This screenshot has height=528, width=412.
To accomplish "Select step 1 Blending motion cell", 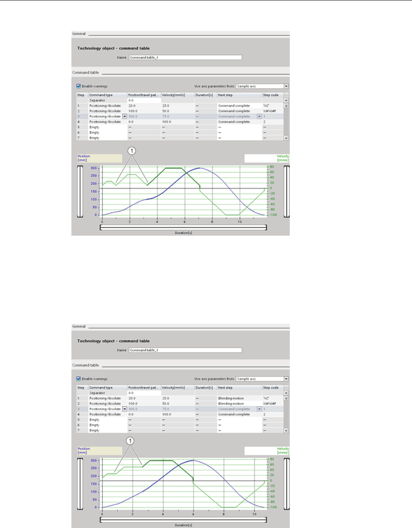I will [x=239, y=398].
